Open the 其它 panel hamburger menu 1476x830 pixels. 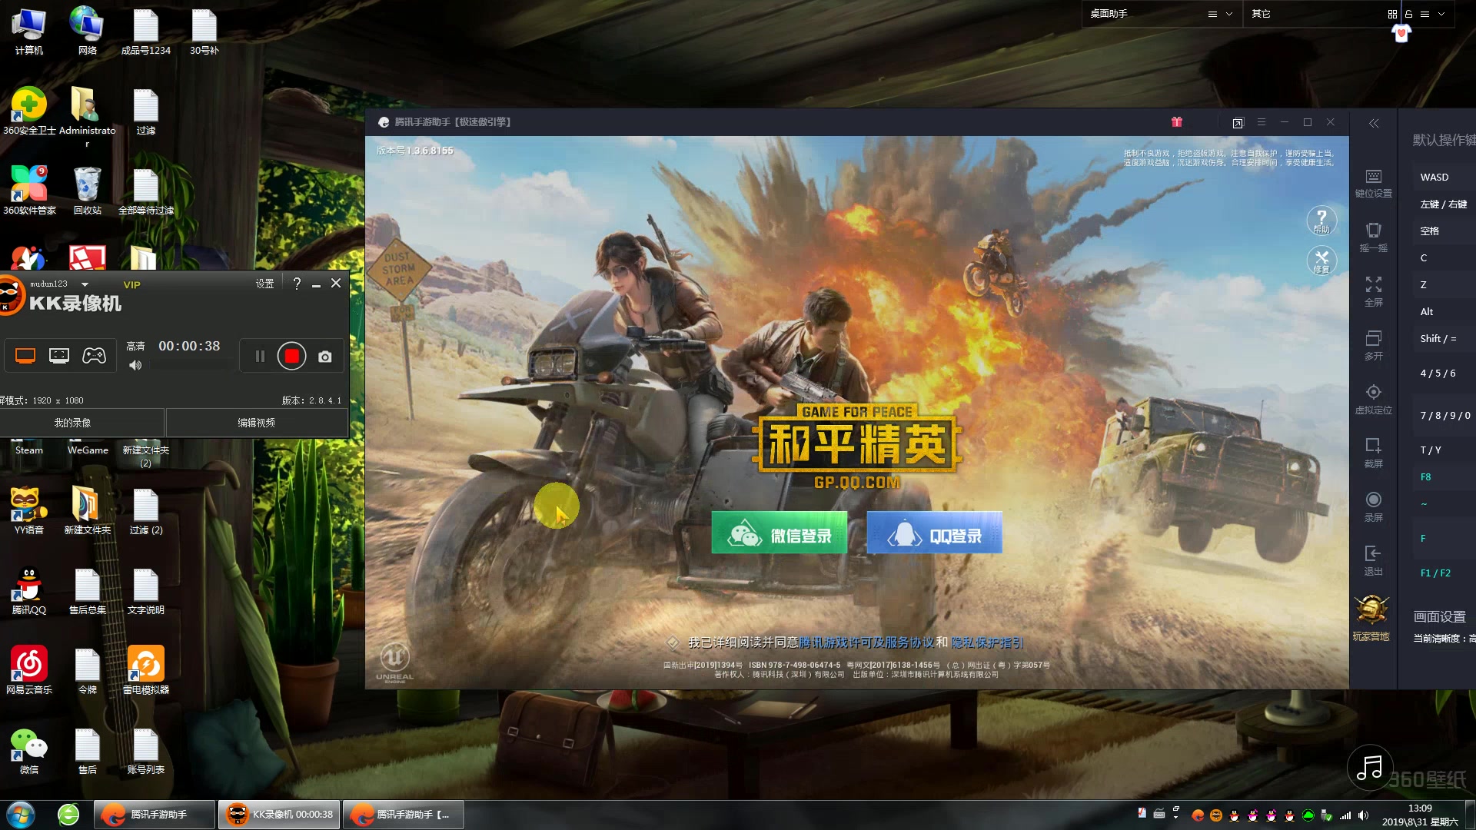click(x=1424, y=14)
